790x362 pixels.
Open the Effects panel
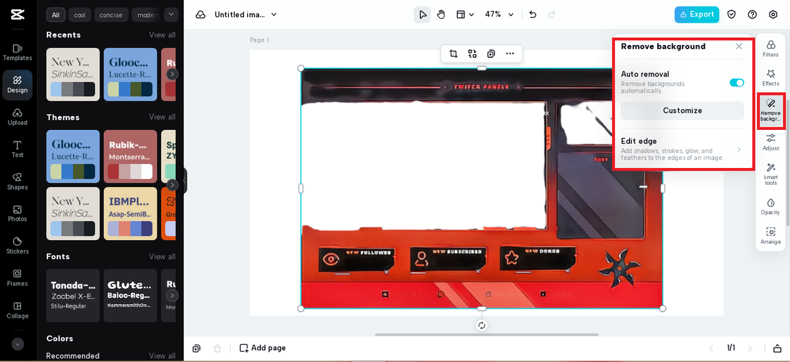tap(771, 78)
